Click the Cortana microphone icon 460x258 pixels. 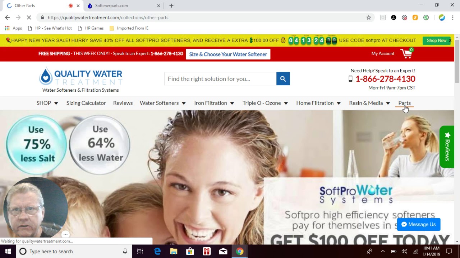pyautogui.click(x=125, y=251)
